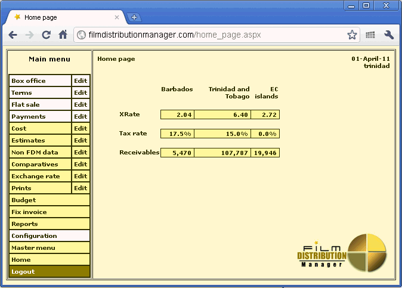Open Budget from the main menu
The image size is (402, 288).
pos(50,200)
